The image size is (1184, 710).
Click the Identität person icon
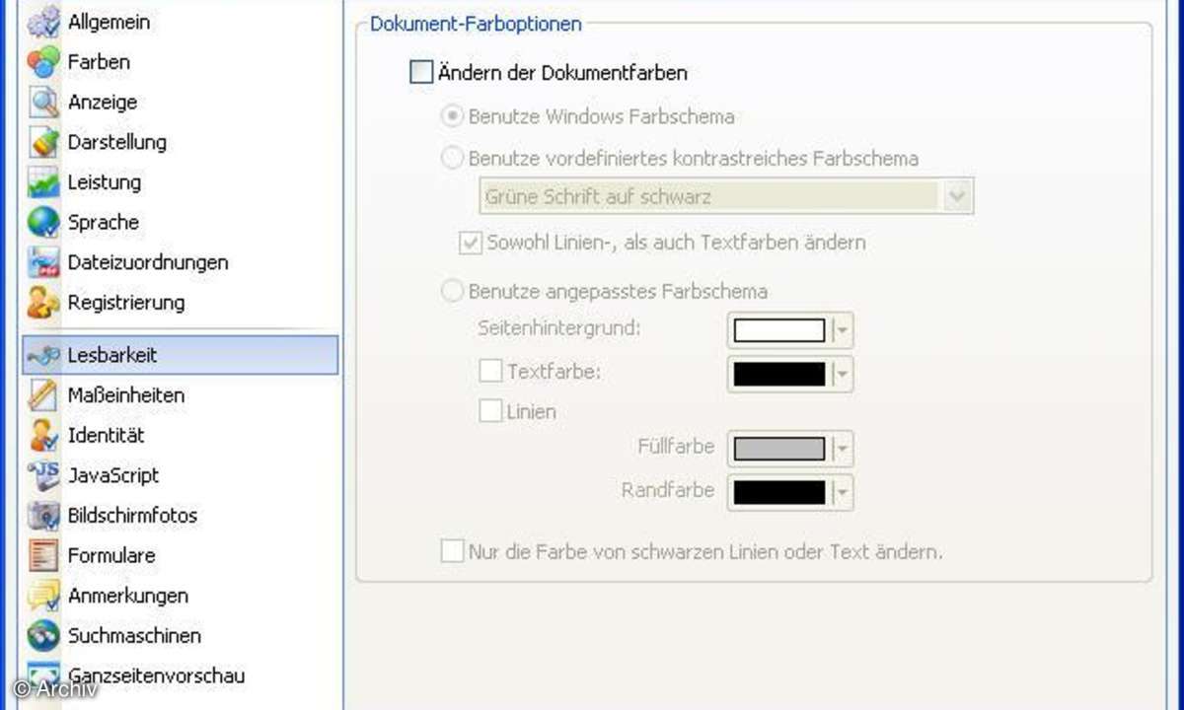tap(43, 435)
